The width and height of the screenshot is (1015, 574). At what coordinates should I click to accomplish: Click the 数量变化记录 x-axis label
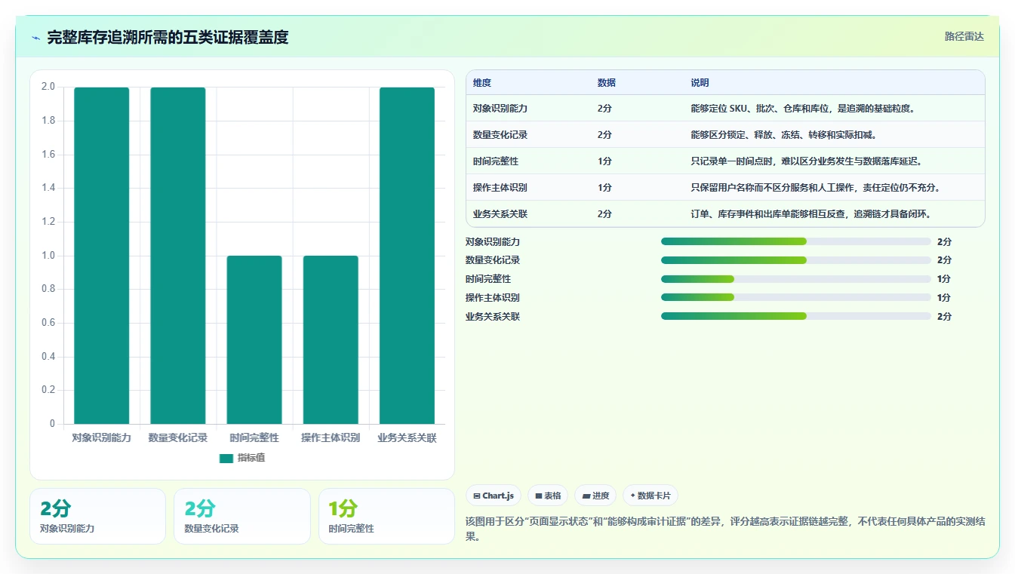pyautogui.click(x=178, y=437)
